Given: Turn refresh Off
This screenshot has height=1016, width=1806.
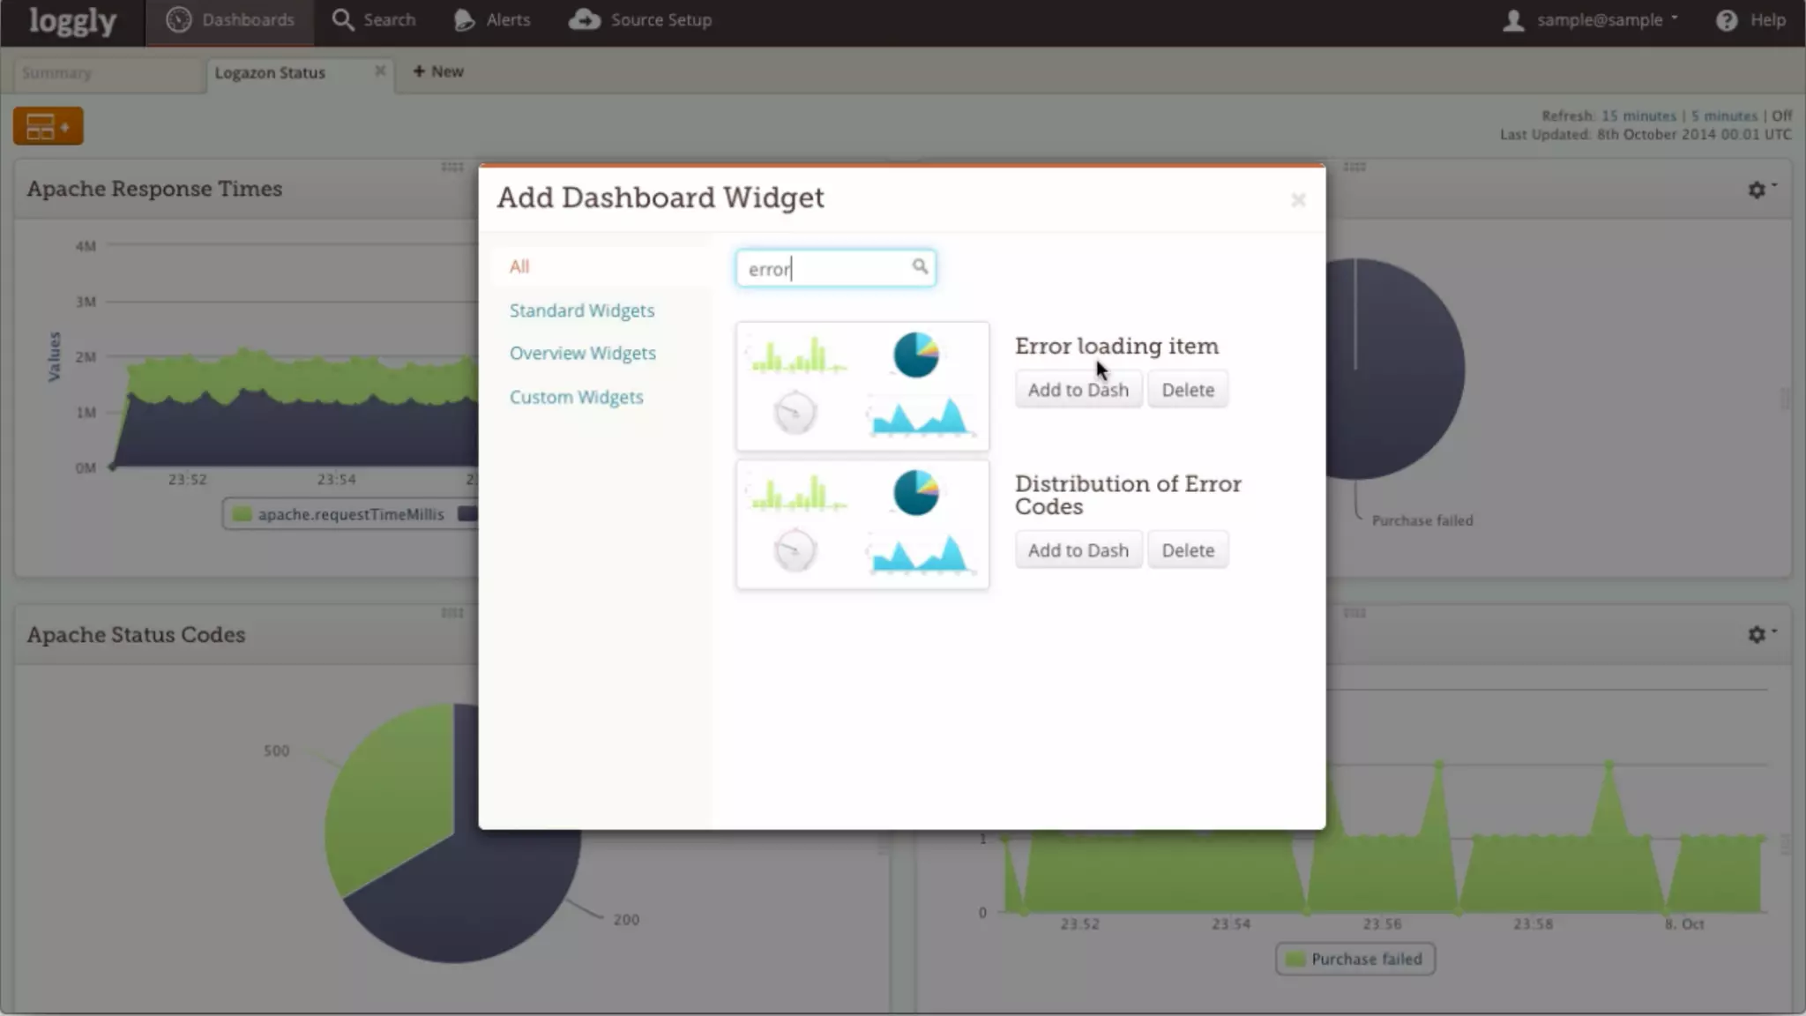Looking at the screenshot, I should pos(1781,116).
